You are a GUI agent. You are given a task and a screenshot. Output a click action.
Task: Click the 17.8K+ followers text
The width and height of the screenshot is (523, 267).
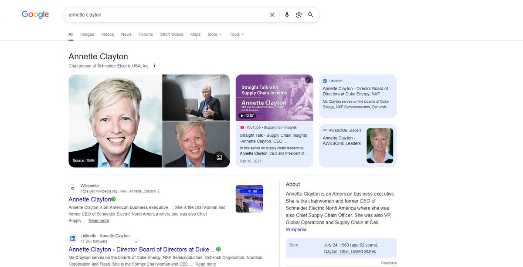[94, 241]
